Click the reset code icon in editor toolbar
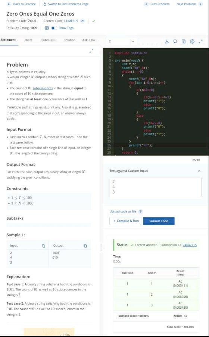The height and width of the screenshot is (337, 209). click(175, 41)
